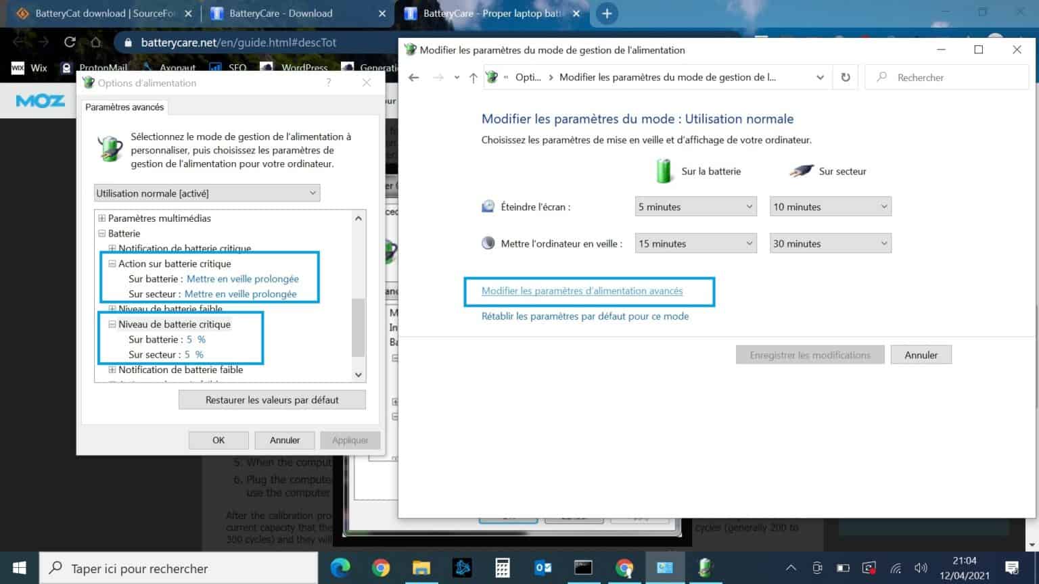Open the Wi-Fi network tray icon
Screen dimensions: 1039x584
point(896,568)
